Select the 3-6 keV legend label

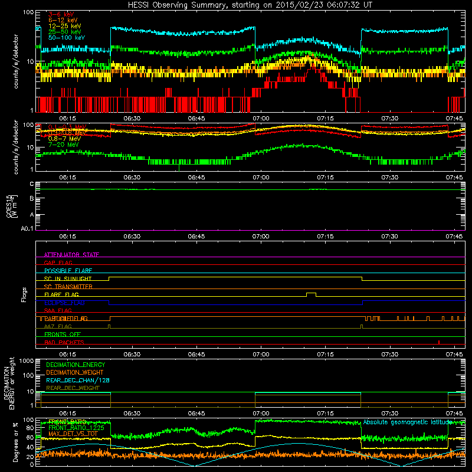coord(61,14)
